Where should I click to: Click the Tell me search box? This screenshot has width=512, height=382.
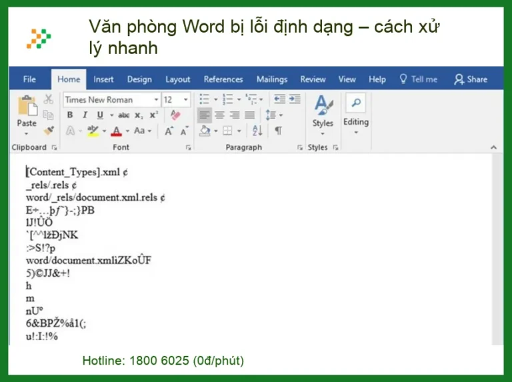pos(419,79)
